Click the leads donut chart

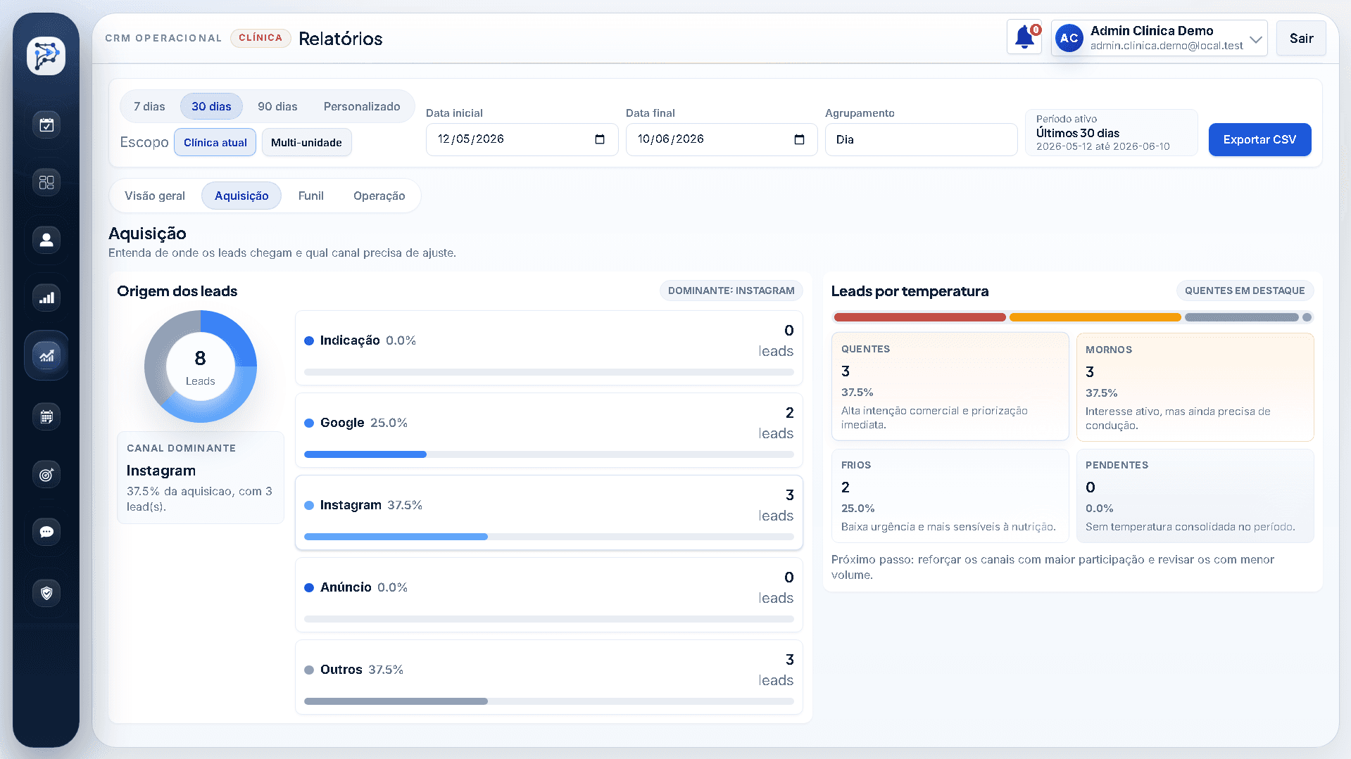pyautogui.click(x=201, y=366)
